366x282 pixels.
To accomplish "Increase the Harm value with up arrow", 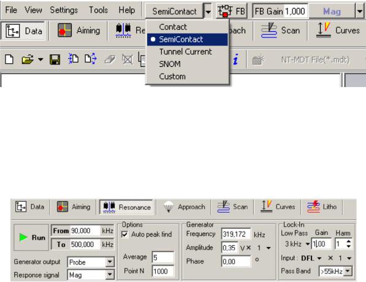I will (348, 241).
